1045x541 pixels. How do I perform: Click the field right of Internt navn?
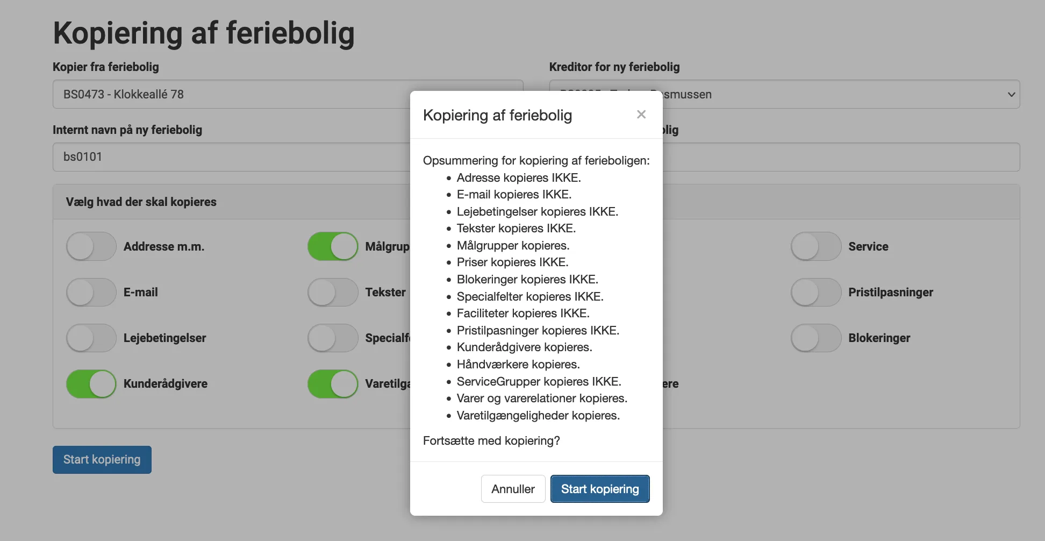tap(839, 157)
